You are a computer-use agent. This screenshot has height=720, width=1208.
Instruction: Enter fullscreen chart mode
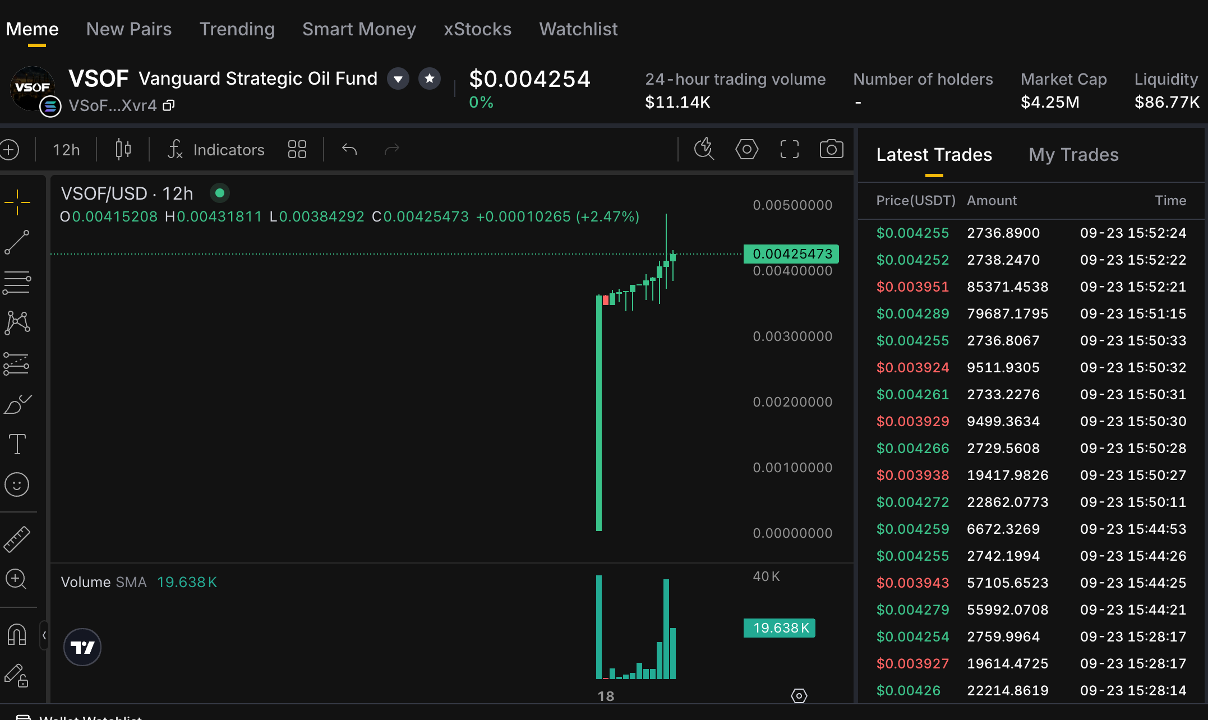click(x=790, y=150)
